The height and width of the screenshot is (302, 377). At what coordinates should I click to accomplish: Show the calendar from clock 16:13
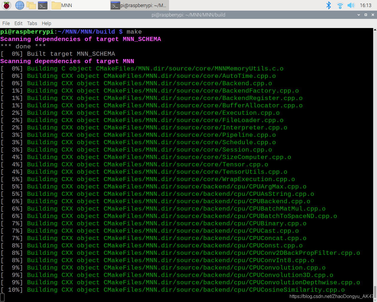(366, 5)
